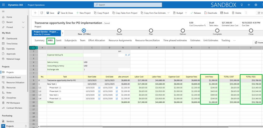Select the Deliver stage circle
The width and height of the screenshot is (263, 128).
(x=183, y=31)
